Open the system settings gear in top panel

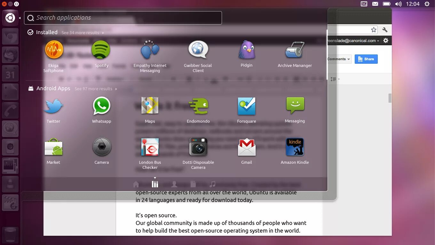coord(427,4)
